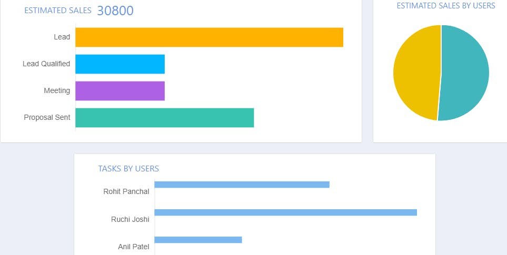Select Ruchi Joshi's tasks bar
The image size is (507, 255).
285,212
